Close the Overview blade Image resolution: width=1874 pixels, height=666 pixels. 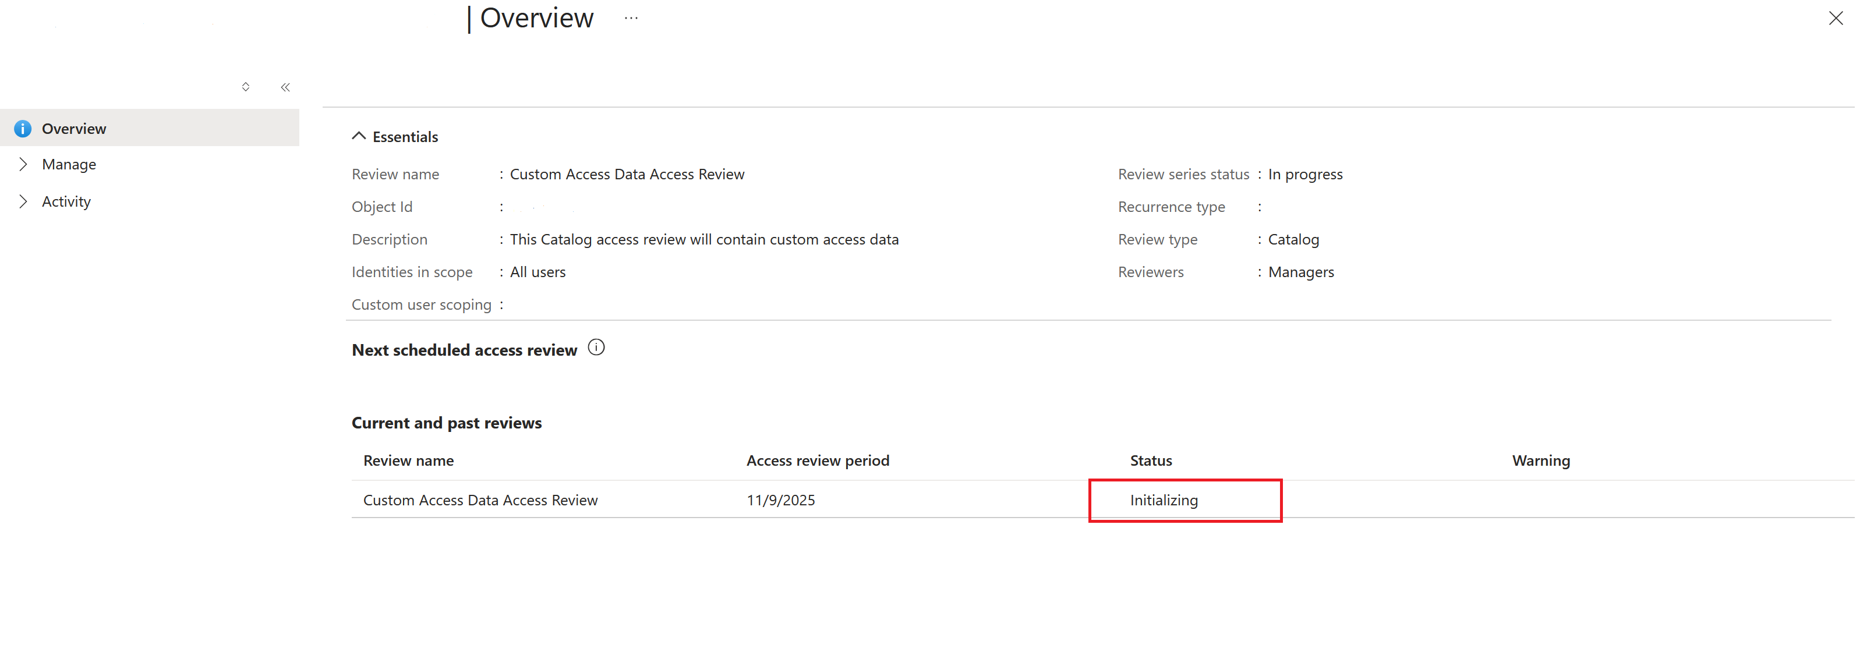(1836, 18)
